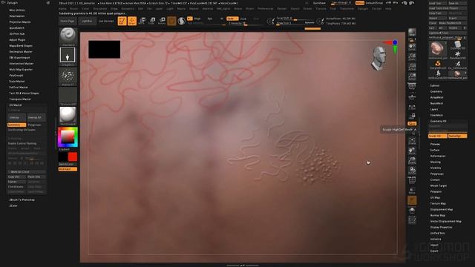Toggle the Zsub mode
Viewport: 475px width, 267px height.
tap(243, 19)
